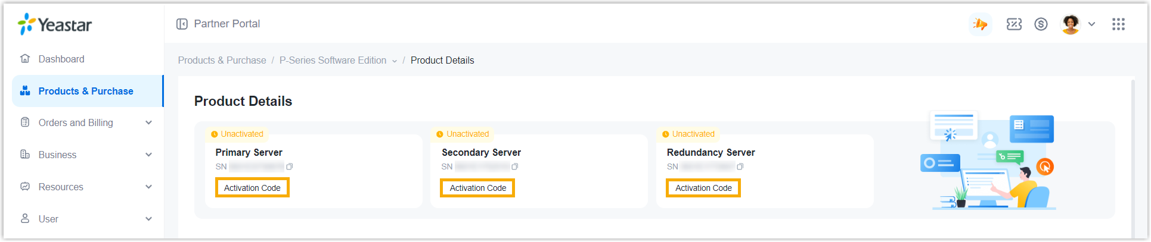Copy the Redundancy Server serial number

pos(740,167)
